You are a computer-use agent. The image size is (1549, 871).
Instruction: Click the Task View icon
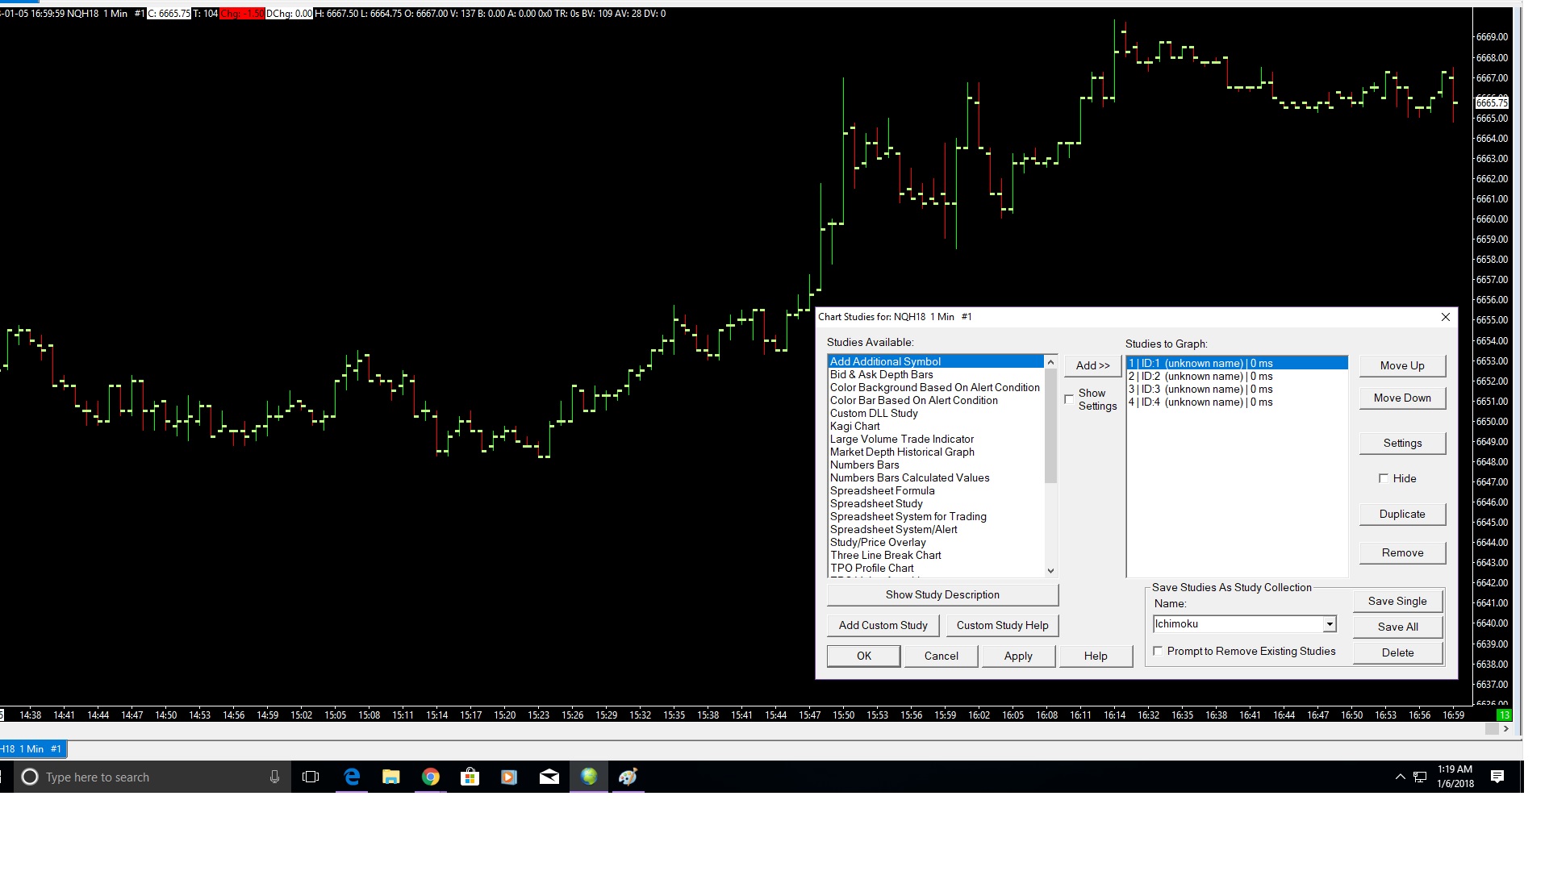pos(311,777)
